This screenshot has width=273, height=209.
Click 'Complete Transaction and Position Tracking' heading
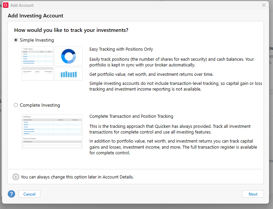(131, 116)
